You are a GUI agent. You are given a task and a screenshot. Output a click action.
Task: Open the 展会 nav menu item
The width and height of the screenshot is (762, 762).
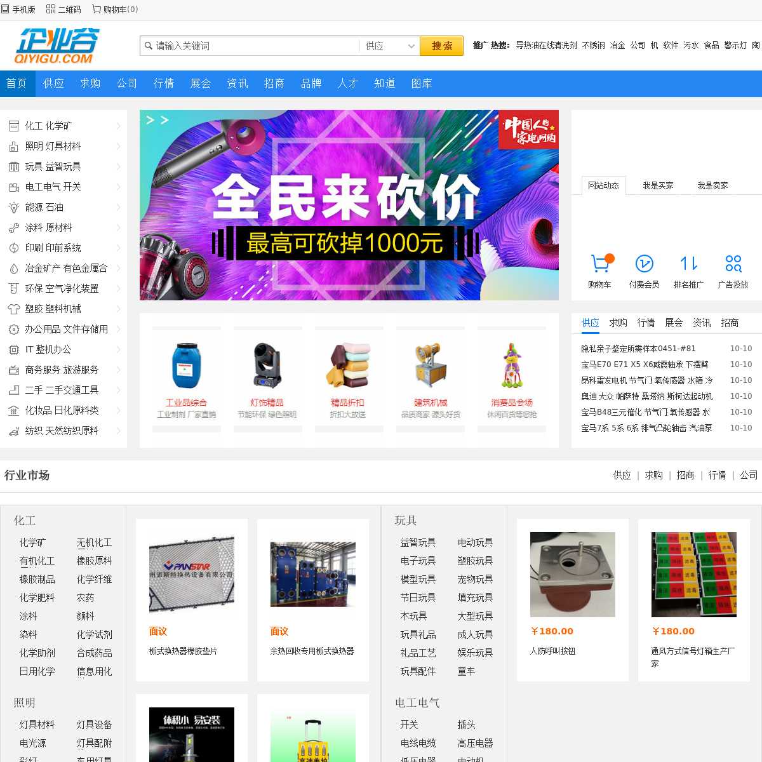(x=201, y=83)
